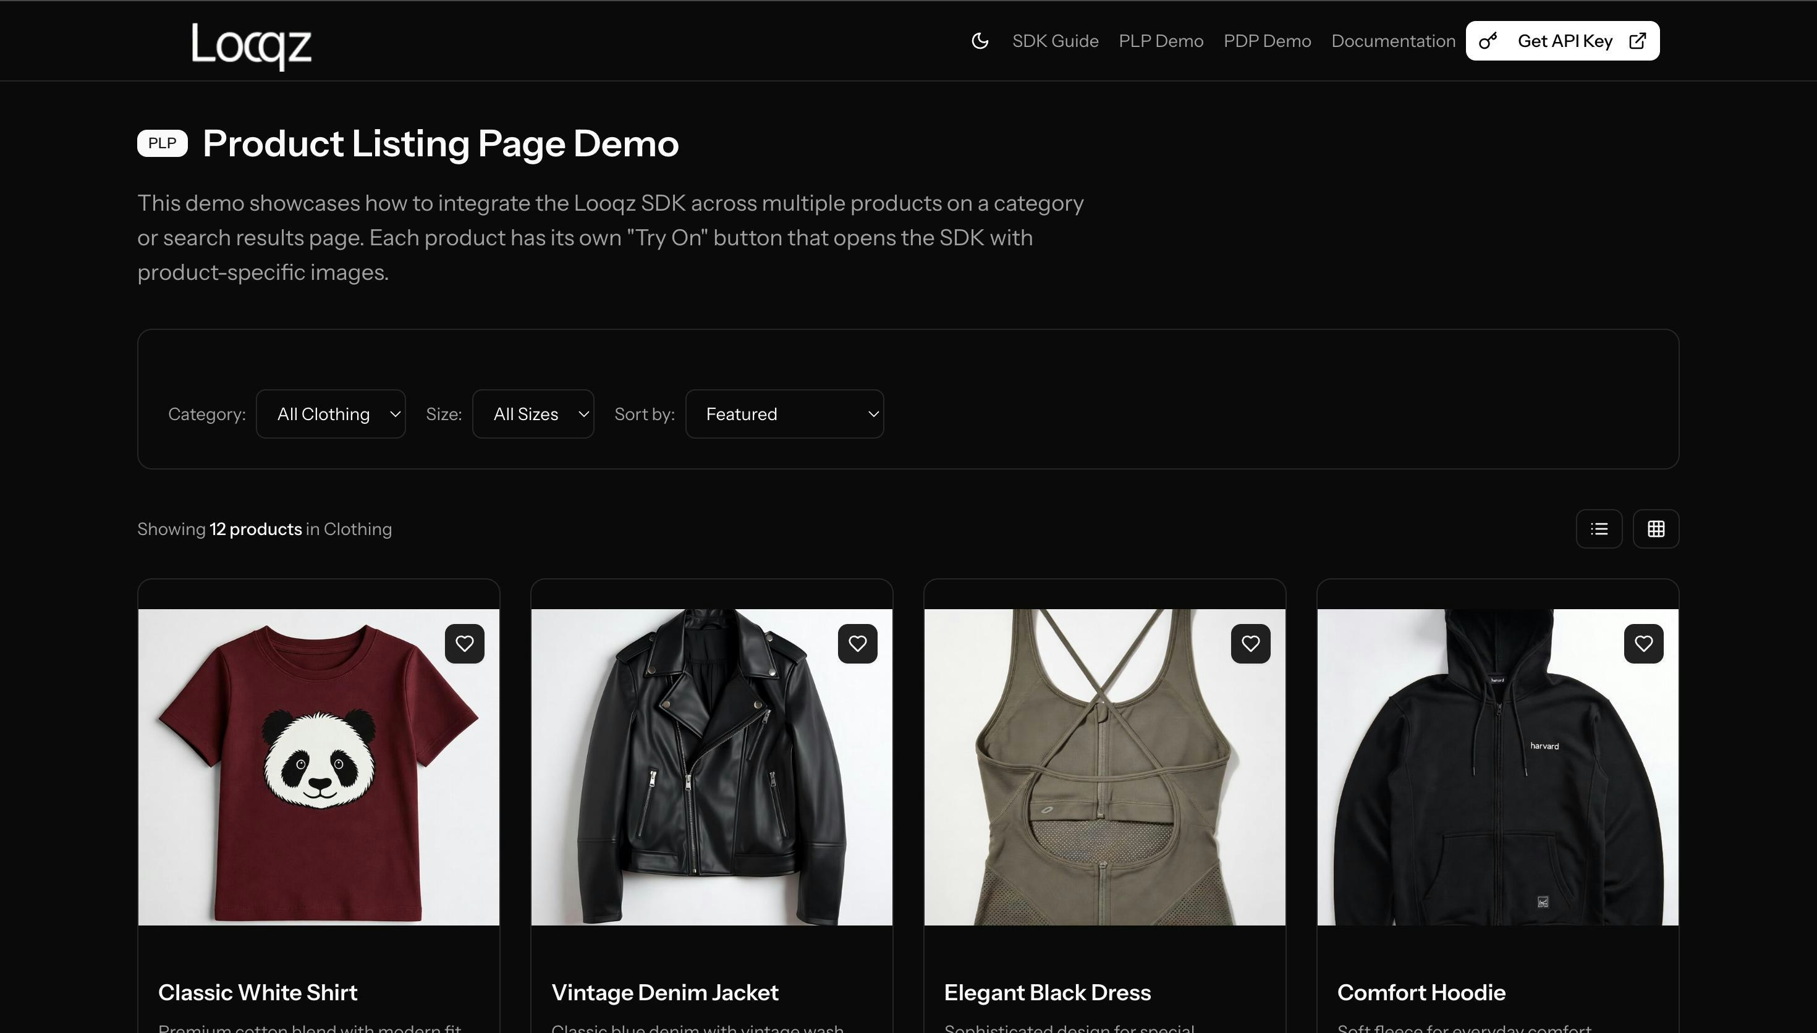
Task: Click external link icon on API button
Action: point(1638,41)
